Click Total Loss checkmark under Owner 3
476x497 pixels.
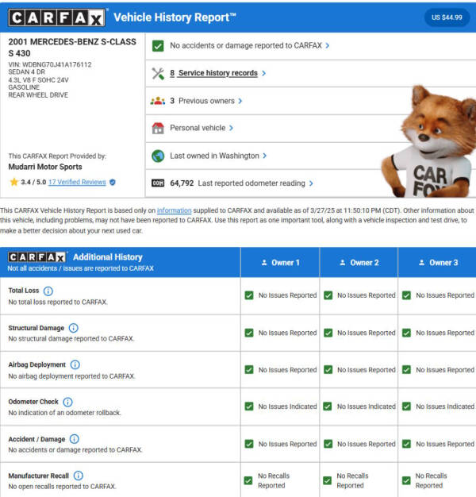406,295
